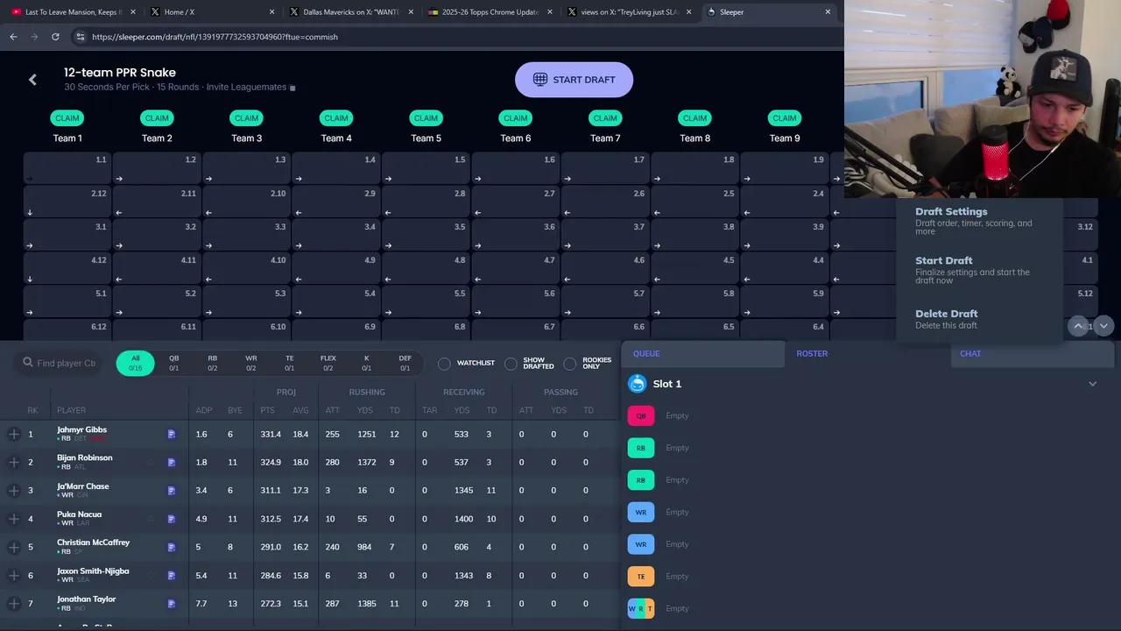Viewport: 1121px width, 631px height.
Task: Expand the Slot 1 roster dropdown chevron
Action: (1092, 384)
